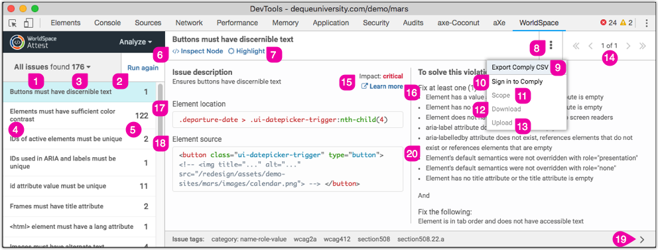Select Frames must have title attribute issue
Image resolution: width=658 pixels, height=250 pixels.
point(79,206)
